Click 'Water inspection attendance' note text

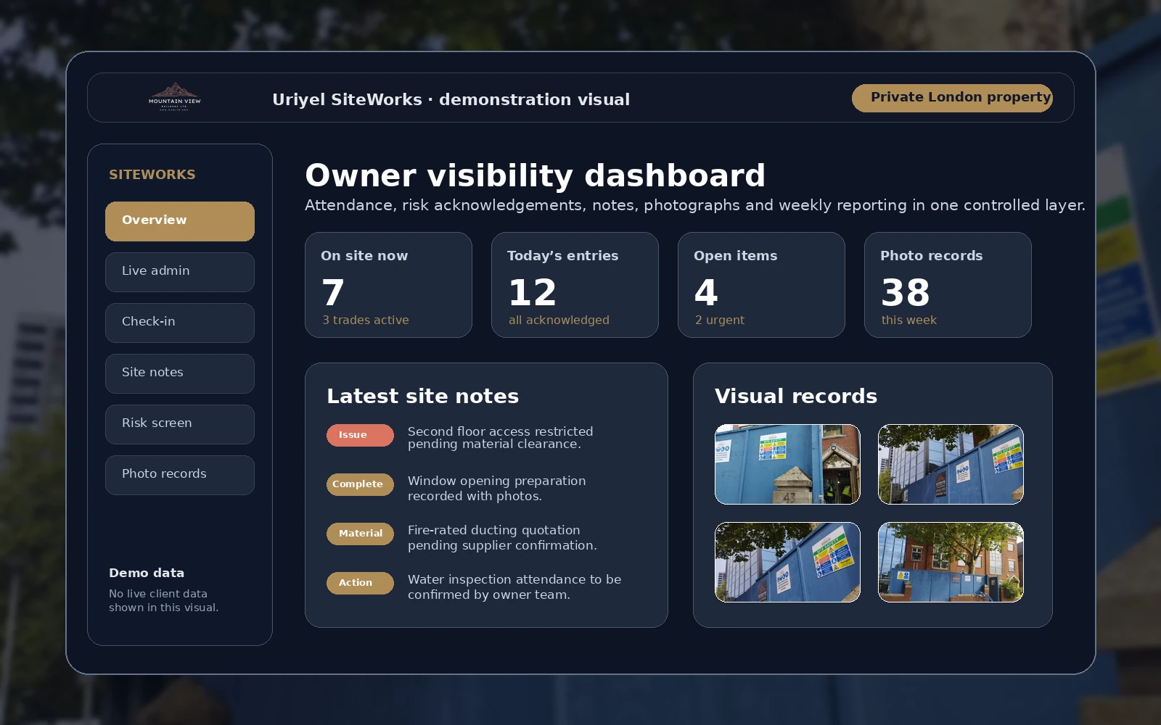(514, 587)
